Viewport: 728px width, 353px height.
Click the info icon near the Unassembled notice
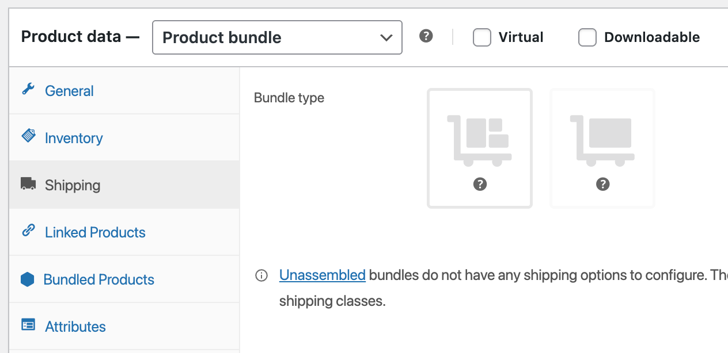tap(261, 275)
